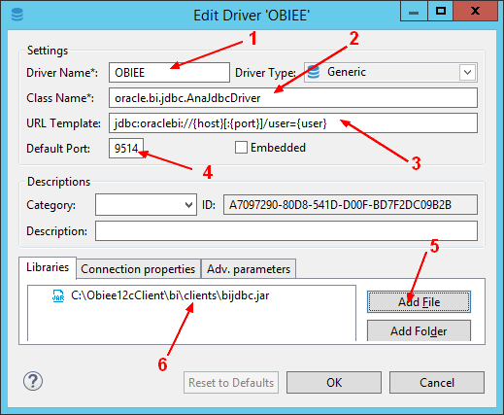Click the Reset to Defaults button

pyautogui.click(x=231, y=383)
